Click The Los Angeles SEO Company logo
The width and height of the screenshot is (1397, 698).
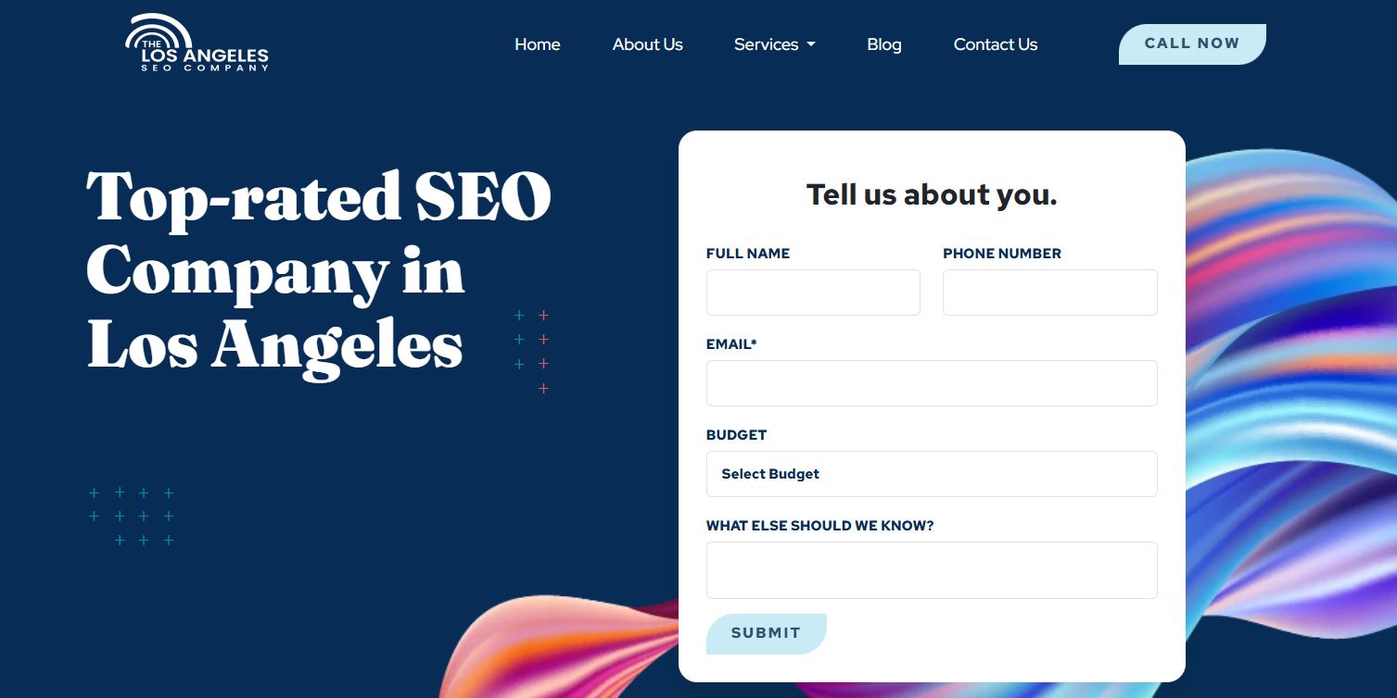coord(197,44)
